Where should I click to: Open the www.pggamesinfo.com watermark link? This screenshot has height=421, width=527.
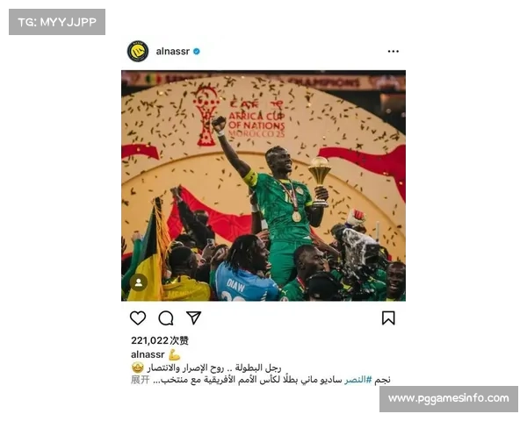(x=449, y=398)
